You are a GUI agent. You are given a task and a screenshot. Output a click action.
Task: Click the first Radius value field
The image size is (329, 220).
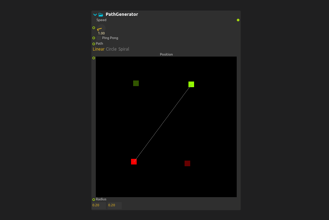[x=99, y=205]
